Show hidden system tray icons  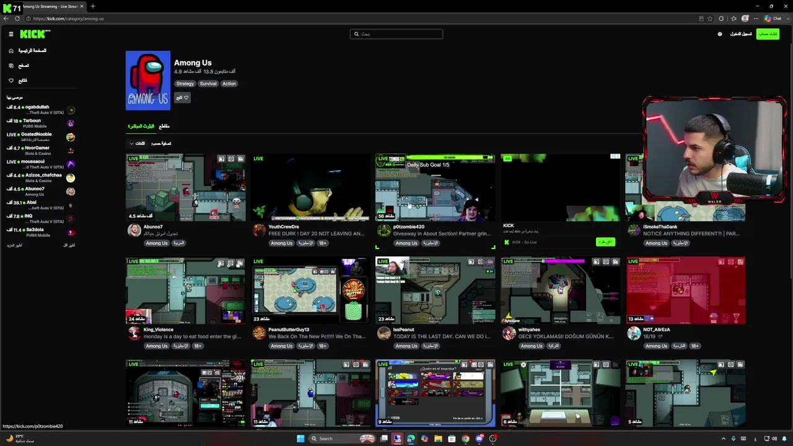coord(724,439)
